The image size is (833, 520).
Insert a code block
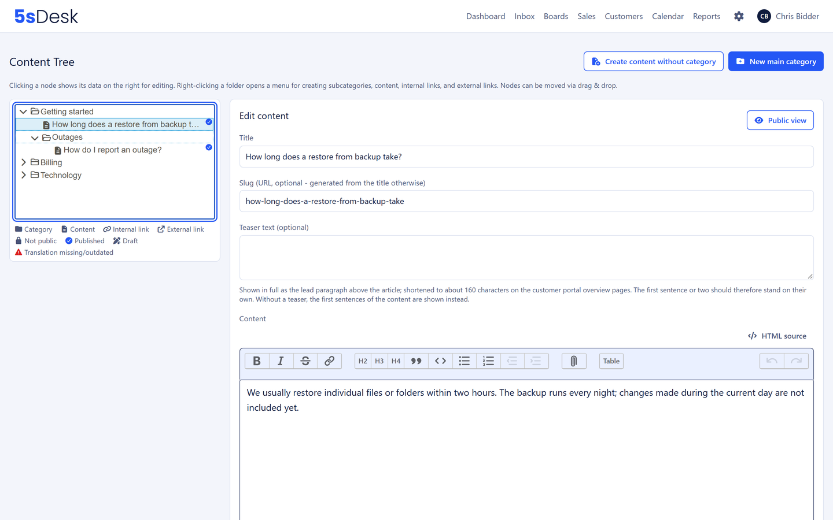click(x=440, y=361)
